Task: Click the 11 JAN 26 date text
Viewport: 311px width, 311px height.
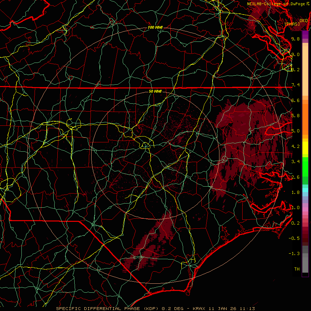Action: point(223,309)
